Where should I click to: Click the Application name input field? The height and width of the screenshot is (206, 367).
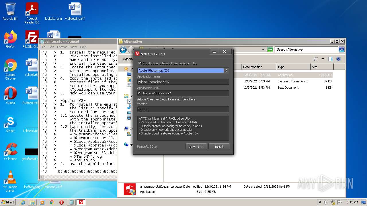point(183,82)
